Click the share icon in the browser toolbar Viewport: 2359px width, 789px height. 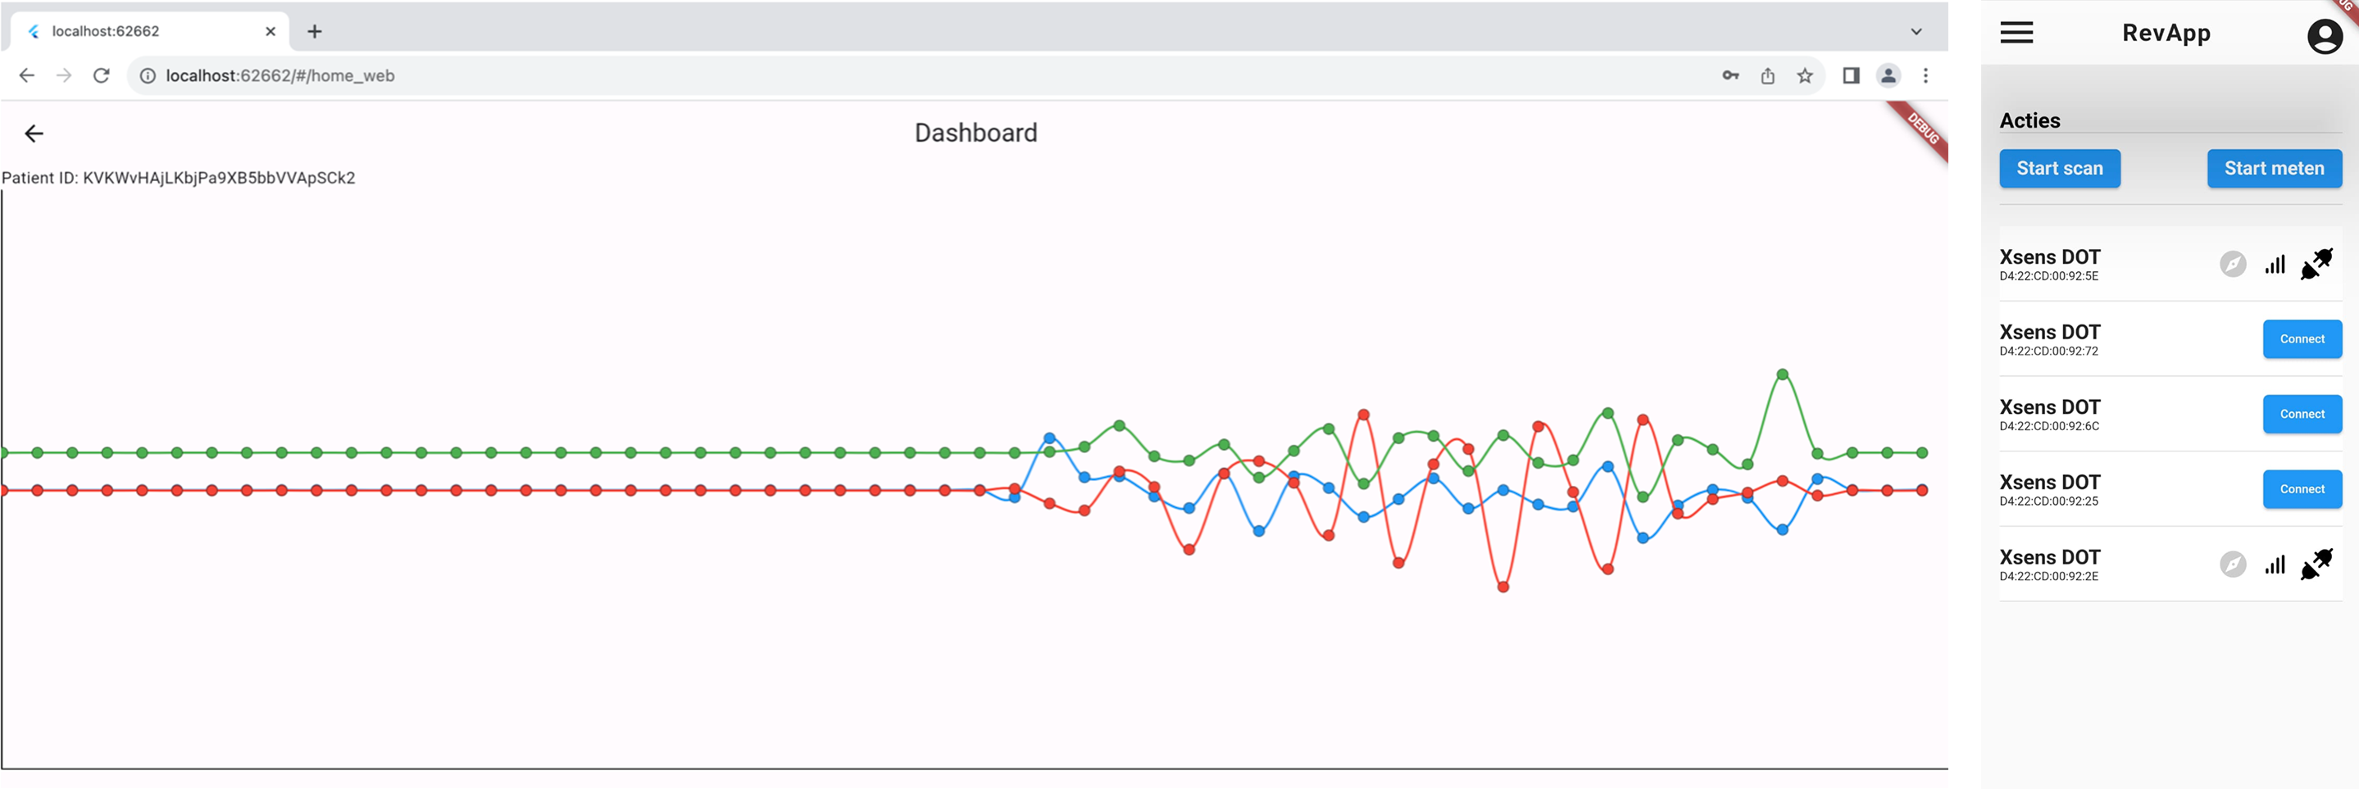point(1767,76)
